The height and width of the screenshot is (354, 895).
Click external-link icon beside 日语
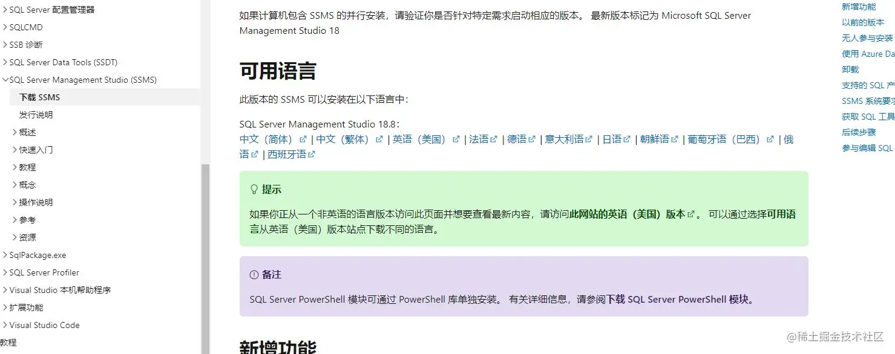[x=627, y=140]
